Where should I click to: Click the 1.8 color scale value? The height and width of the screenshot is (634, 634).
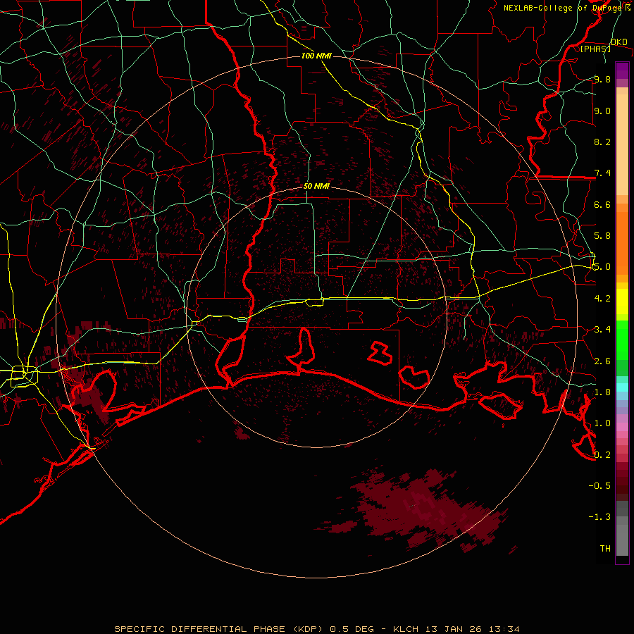(602, 392)
